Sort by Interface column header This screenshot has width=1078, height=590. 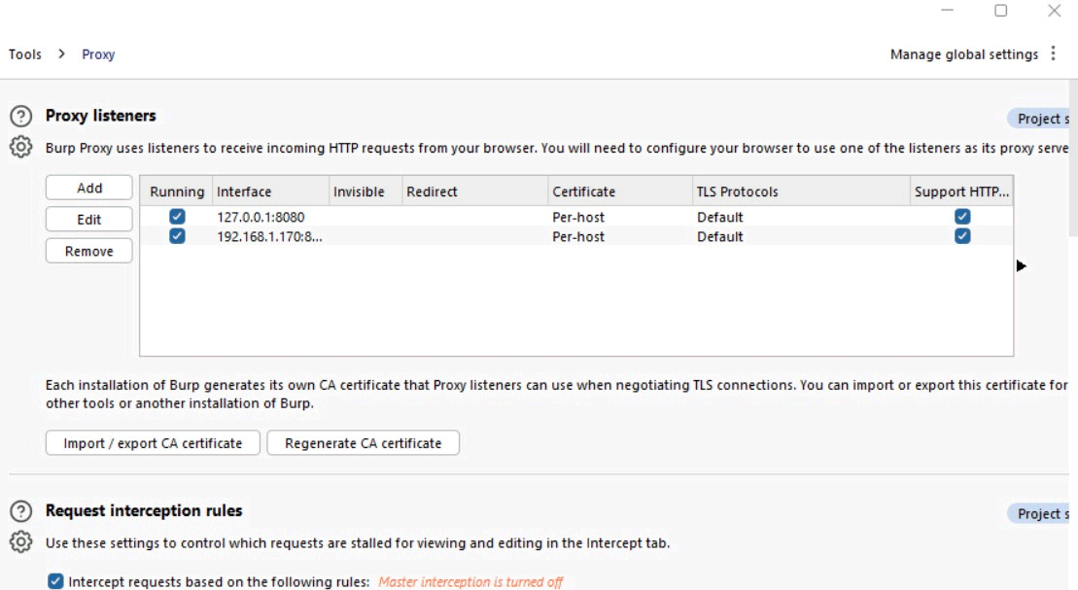click(x=271, y=191)
